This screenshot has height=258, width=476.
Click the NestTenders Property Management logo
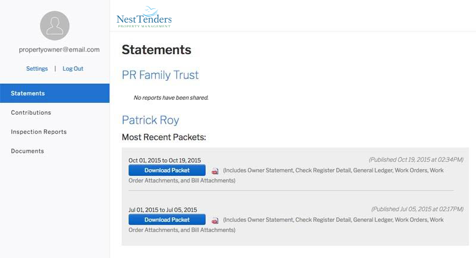[144, 16]
